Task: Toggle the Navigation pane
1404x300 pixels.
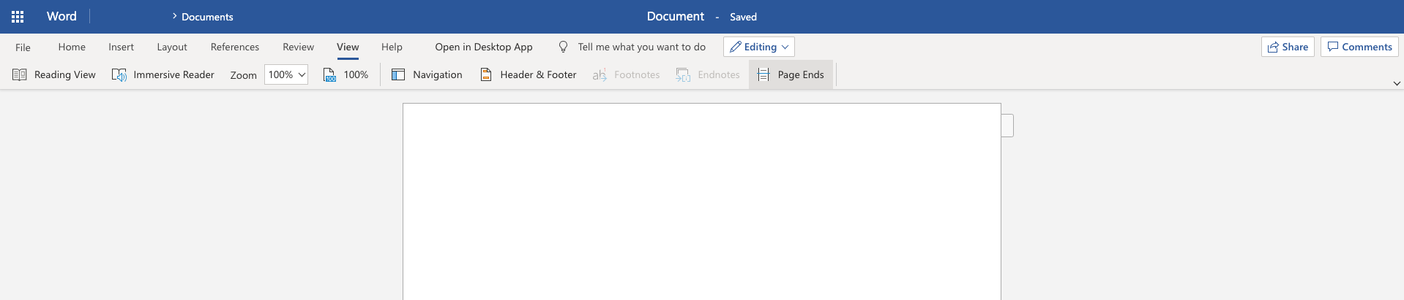Action: (x=427, y=74)
